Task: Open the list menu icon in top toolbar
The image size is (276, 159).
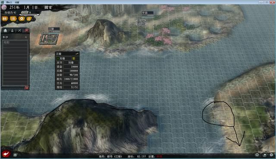Action: click(x=13, y=18)
